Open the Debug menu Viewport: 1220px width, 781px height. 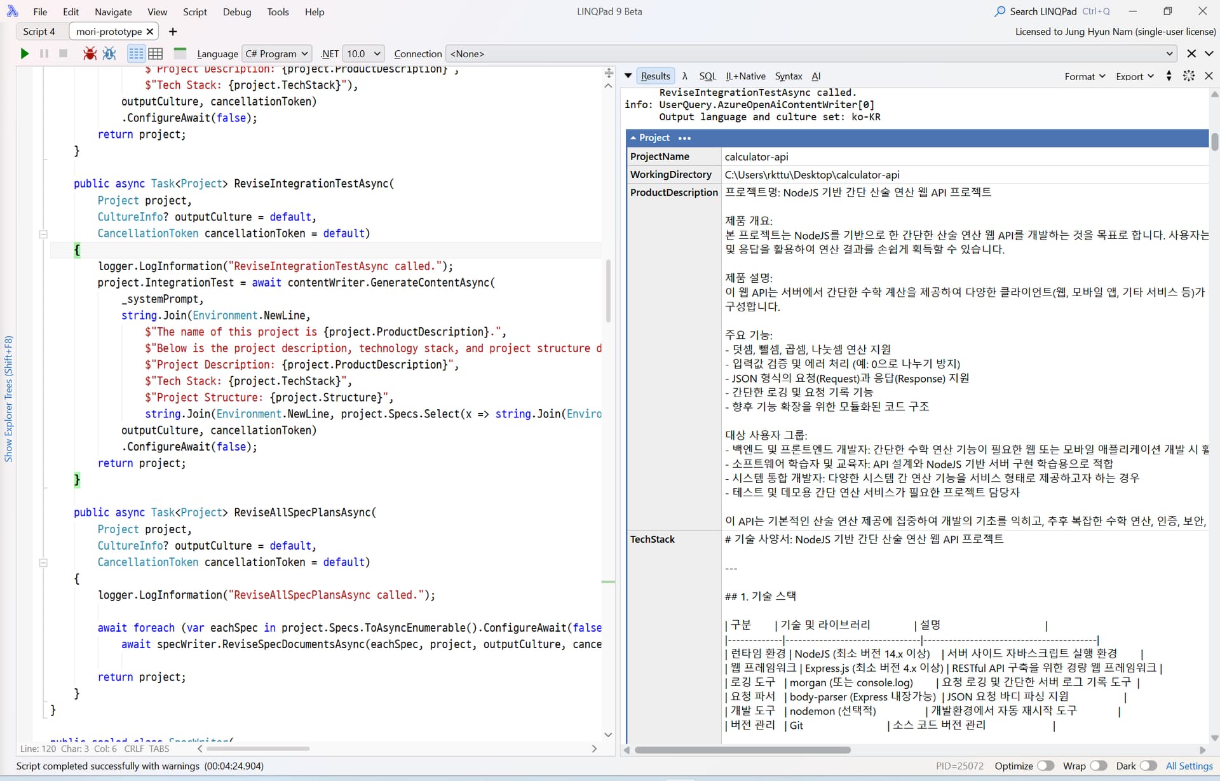[x=237, y=11]
